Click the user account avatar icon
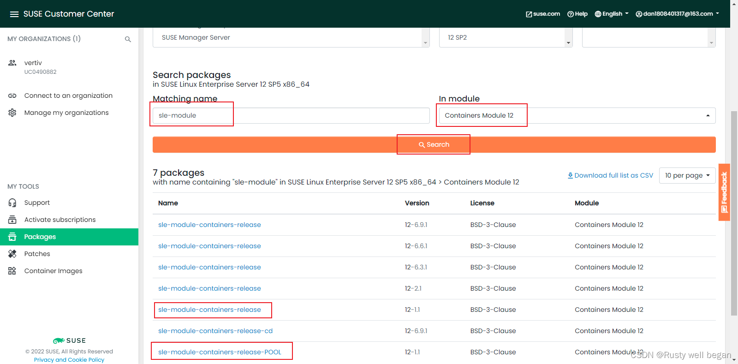The image size is (738, 364). (639, 14)
